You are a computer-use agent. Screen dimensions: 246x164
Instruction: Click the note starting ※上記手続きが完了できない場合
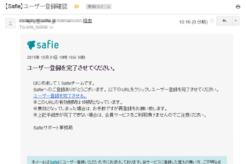click(x=120, y=115)
